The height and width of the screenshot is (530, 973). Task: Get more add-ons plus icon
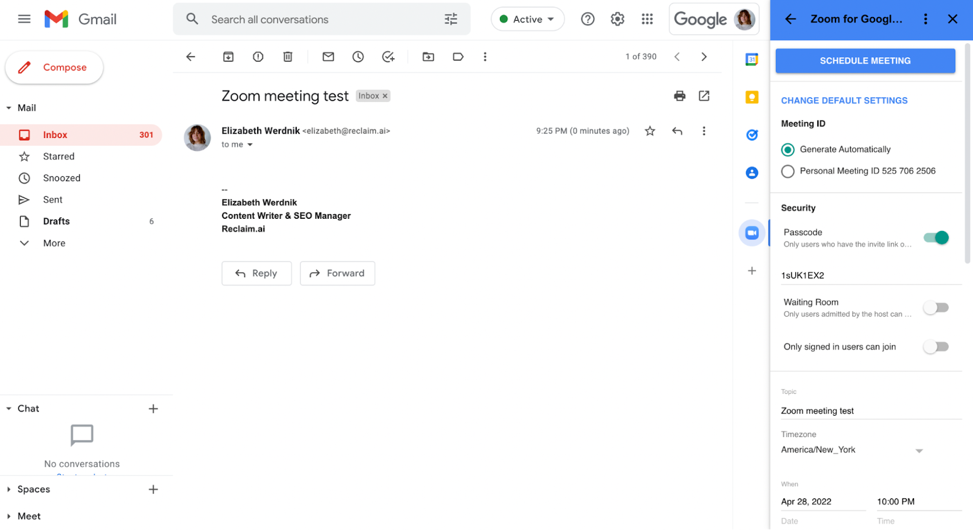tap(752, 270)
